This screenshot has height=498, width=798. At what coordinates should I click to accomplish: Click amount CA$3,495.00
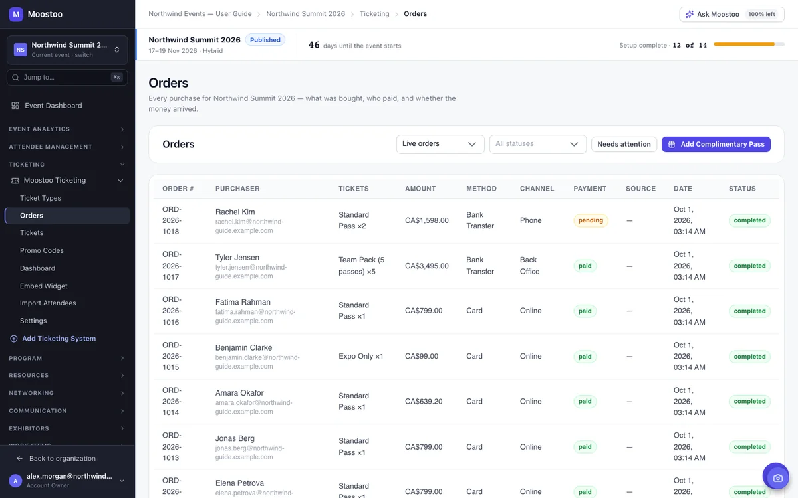click(427, 266)
